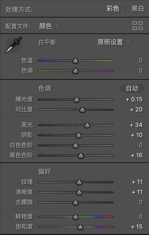Screen dimensions: 149x235
Task: Open the profile browser grid icon
Action: [138, 26]
